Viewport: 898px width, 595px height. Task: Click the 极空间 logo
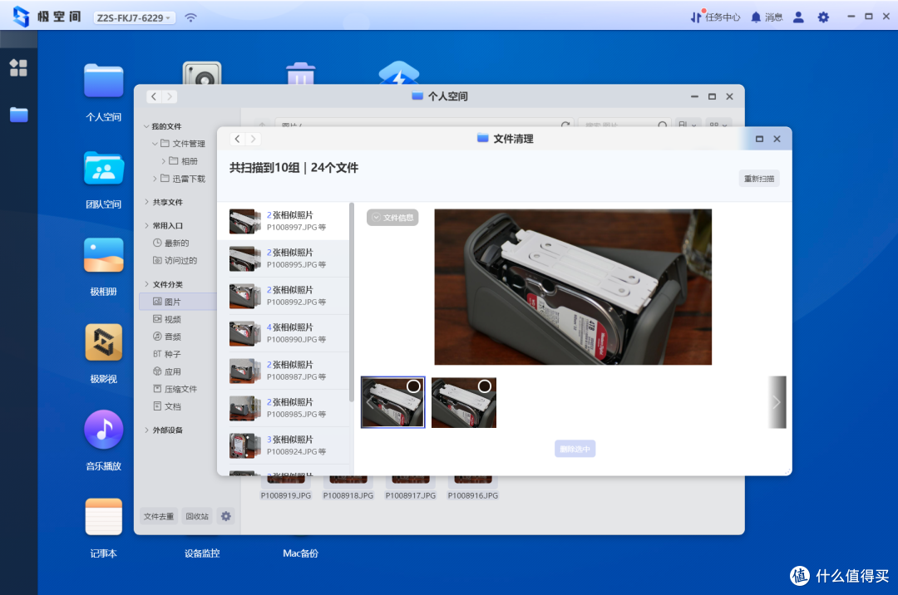click(47, 17)
